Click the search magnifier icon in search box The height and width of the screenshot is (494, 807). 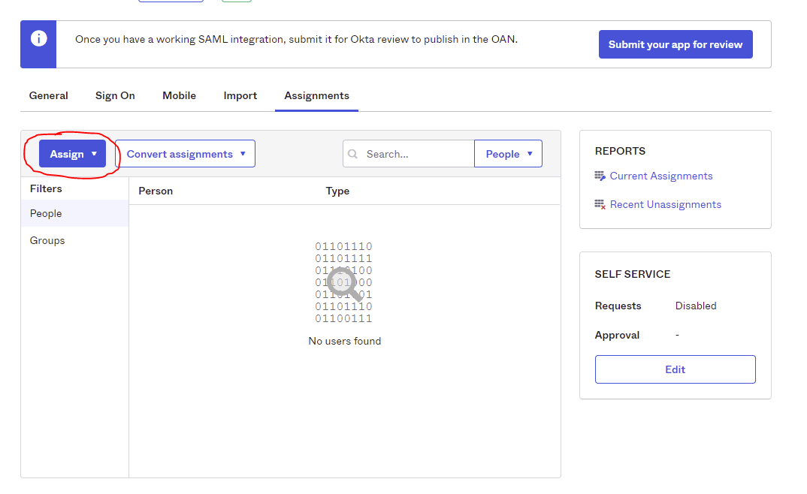[x=353, y=154]
